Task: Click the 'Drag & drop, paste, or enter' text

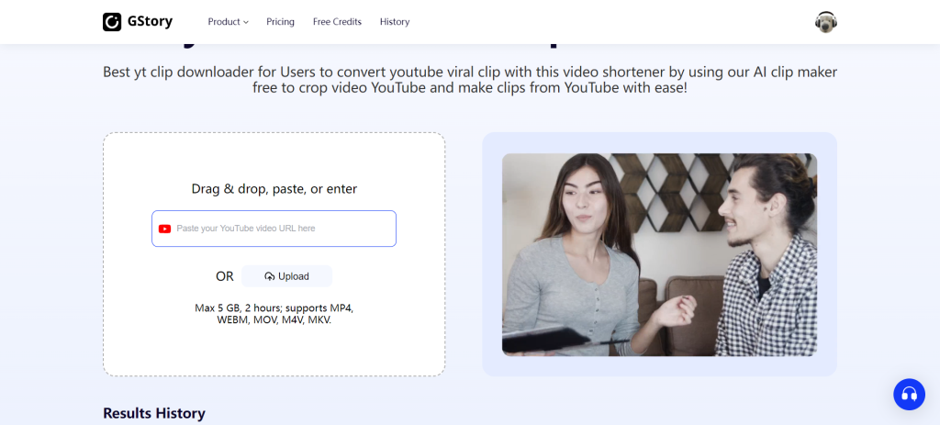Action: pos(274,189)
